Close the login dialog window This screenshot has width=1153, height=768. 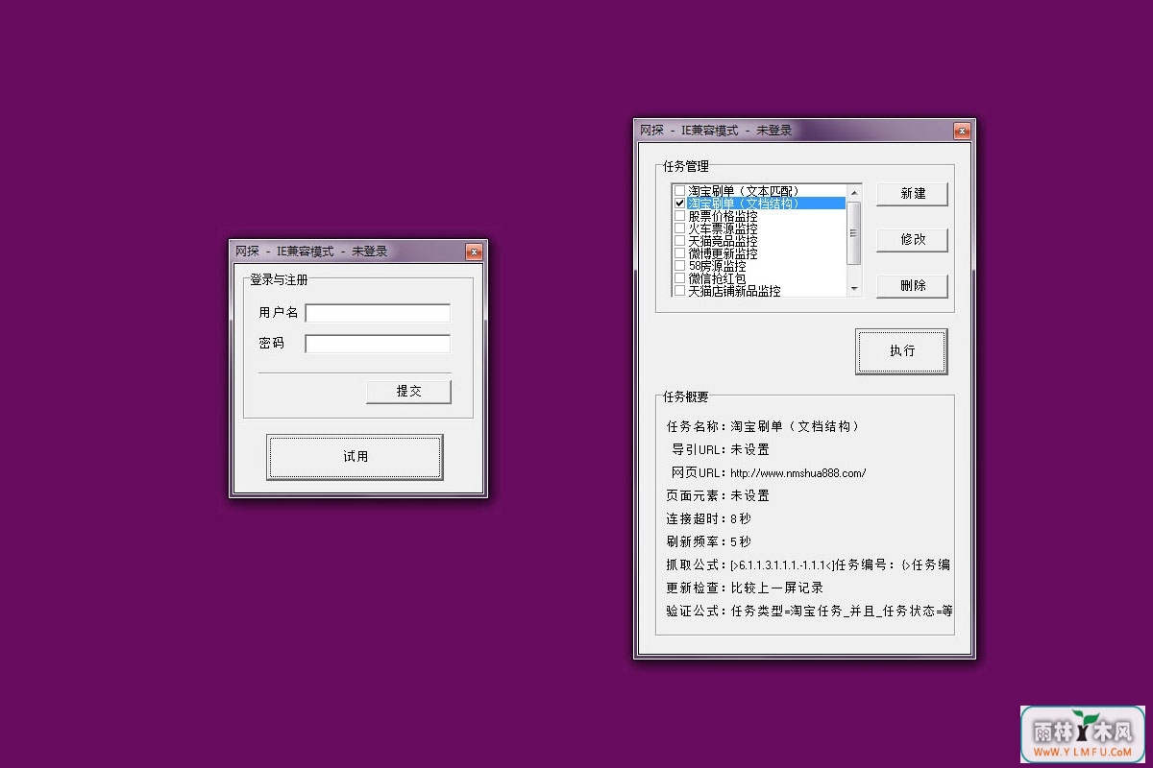coord(474,252)
